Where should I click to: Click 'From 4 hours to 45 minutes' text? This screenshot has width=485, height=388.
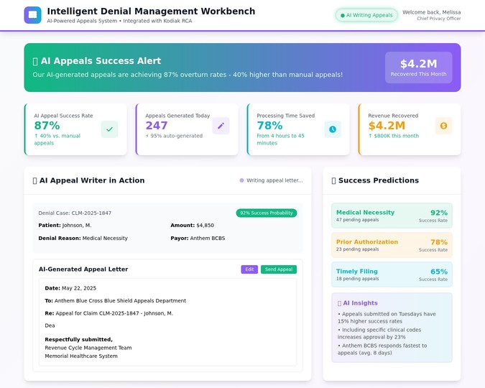coord(280,139)
